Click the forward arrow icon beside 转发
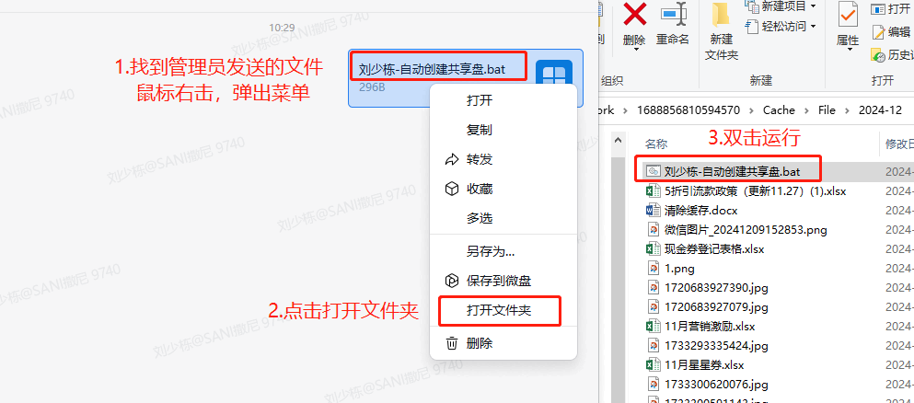 (x=452, y=159)
